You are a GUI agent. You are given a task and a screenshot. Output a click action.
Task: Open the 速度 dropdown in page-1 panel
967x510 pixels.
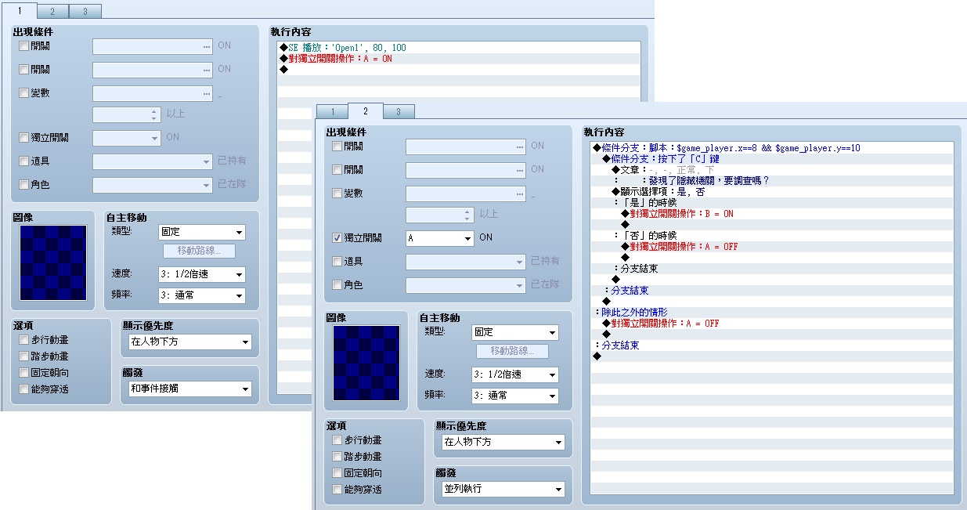click(202, 275)
